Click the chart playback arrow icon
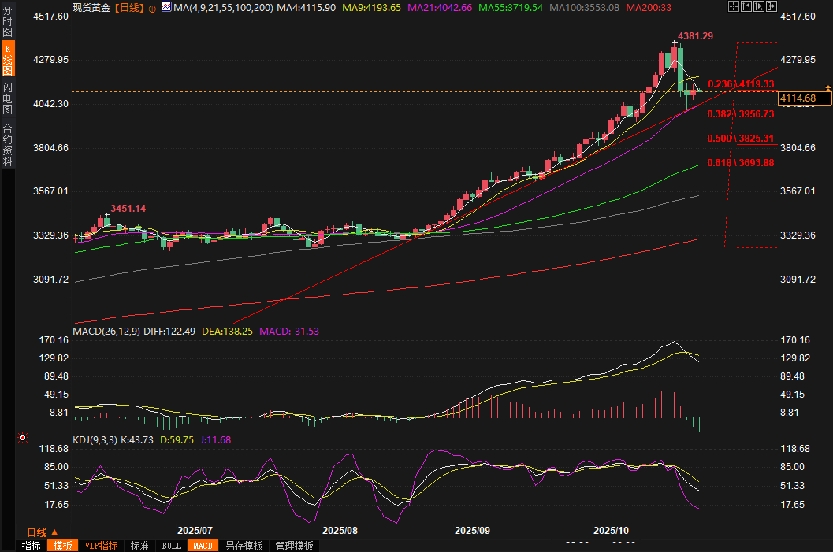 (x=757, y=6)
